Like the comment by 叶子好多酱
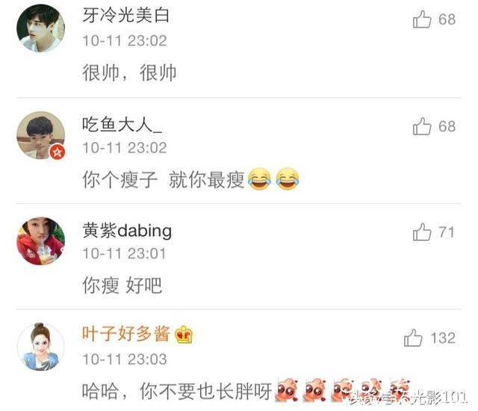 (413, 338)
